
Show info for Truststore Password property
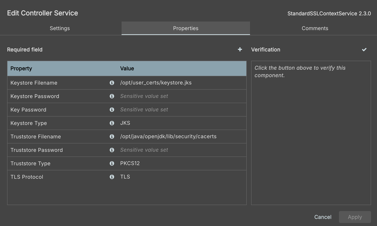(112, 150)
